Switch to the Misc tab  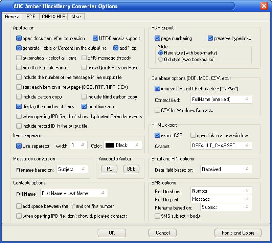[x=76, y=17]
